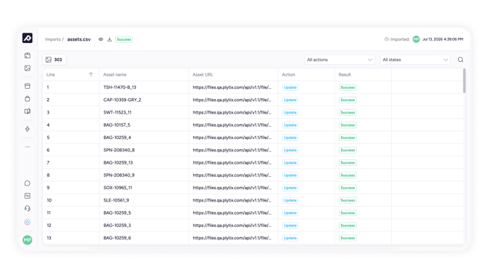The width and height of the screenshot is (488, 278).
Task: Click the Asset URL column header
Action: click(x=203, y=75)
